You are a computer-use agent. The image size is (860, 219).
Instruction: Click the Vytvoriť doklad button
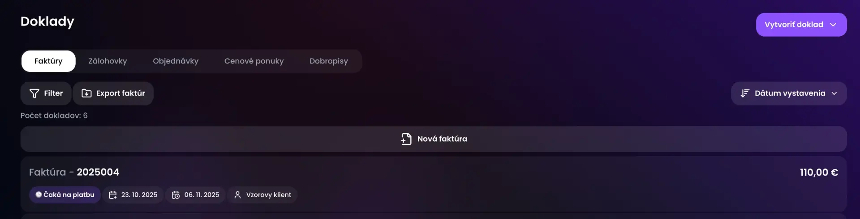coord(801,25)
